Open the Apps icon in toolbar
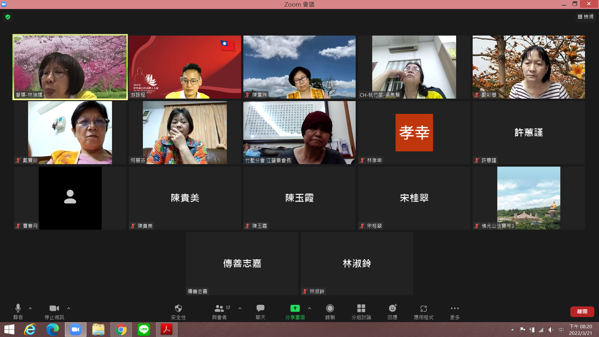The image size is (599, 337). click(423, 309)
